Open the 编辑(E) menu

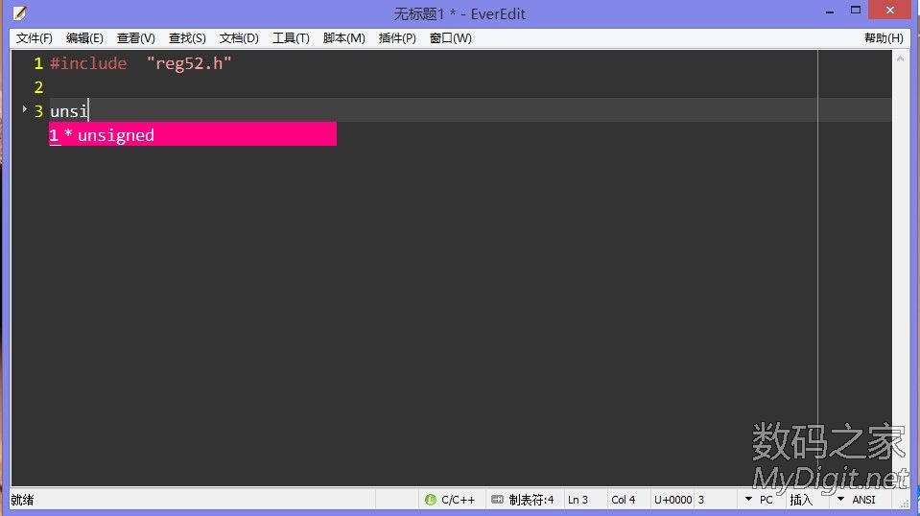pos(84,38)
